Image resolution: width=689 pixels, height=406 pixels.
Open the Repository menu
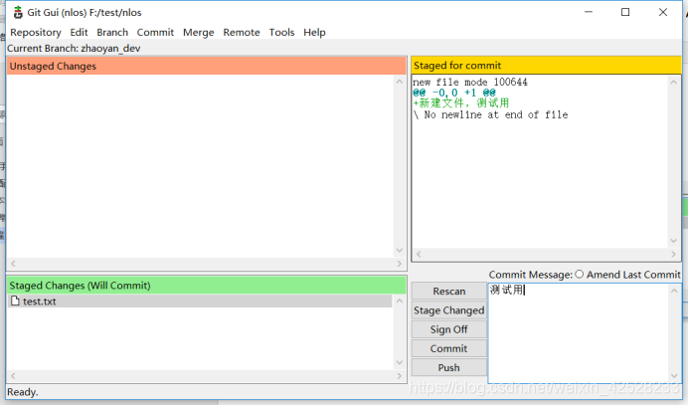pyautogui.click(x=36, y=33)
